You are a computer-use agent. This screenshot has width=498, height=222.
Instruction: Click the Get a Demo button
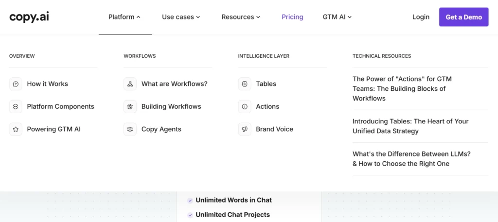463,17
